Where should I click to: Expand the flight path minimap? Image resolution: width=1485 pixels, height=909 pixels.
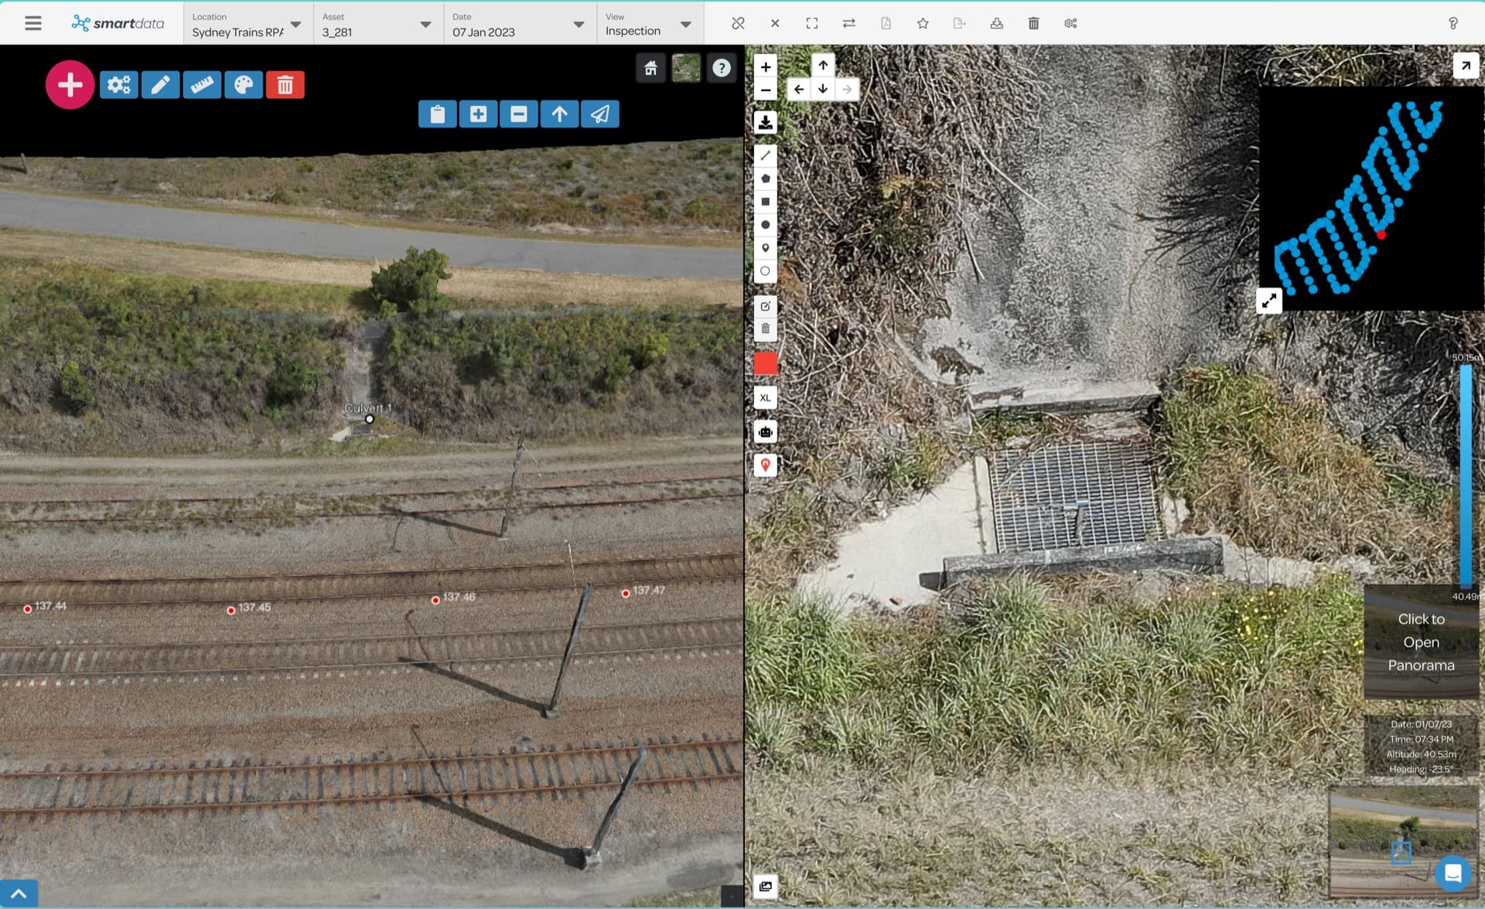[1269, 301]
